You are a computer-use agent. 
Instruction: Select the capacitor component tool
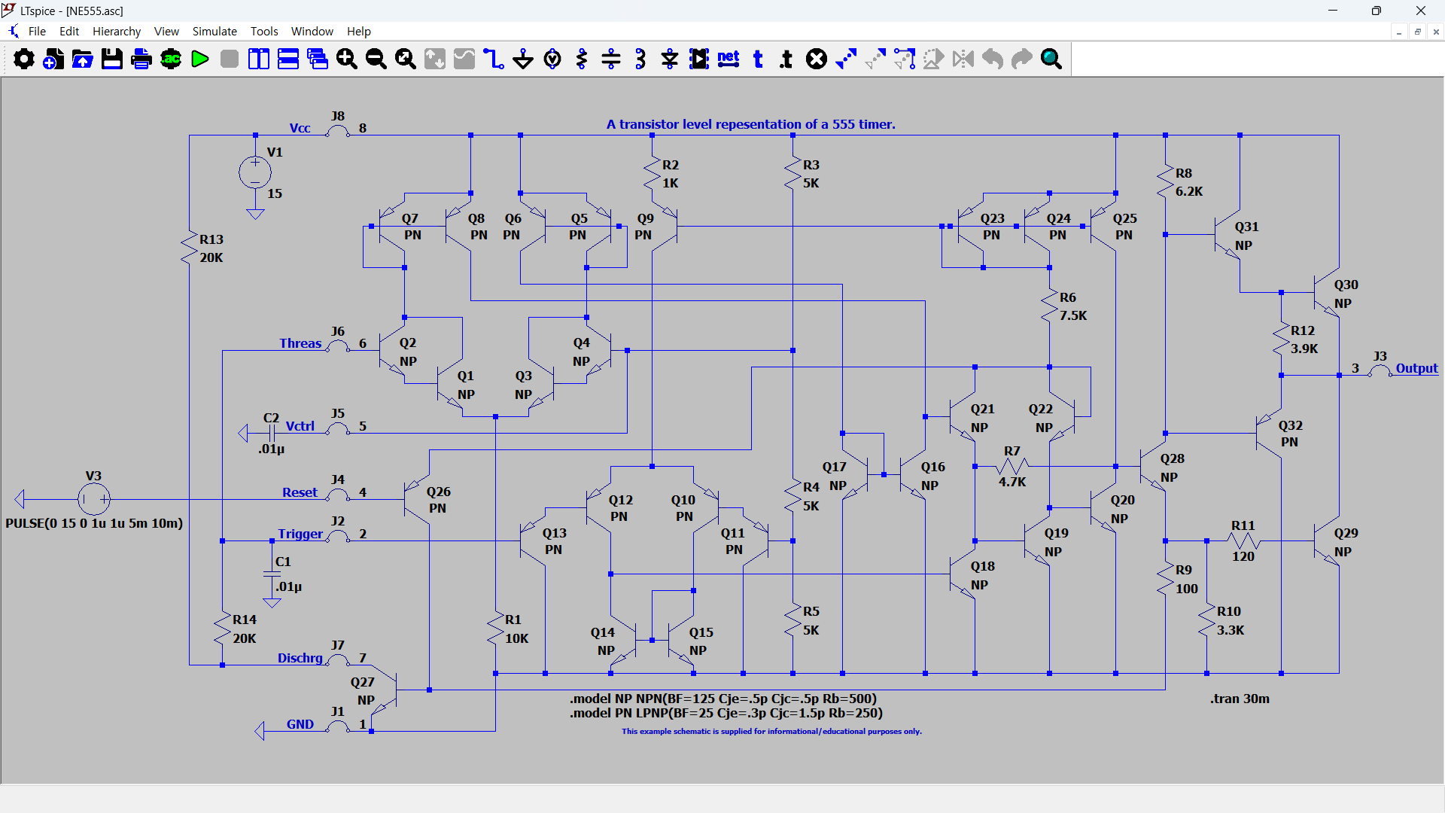point(611,59)
